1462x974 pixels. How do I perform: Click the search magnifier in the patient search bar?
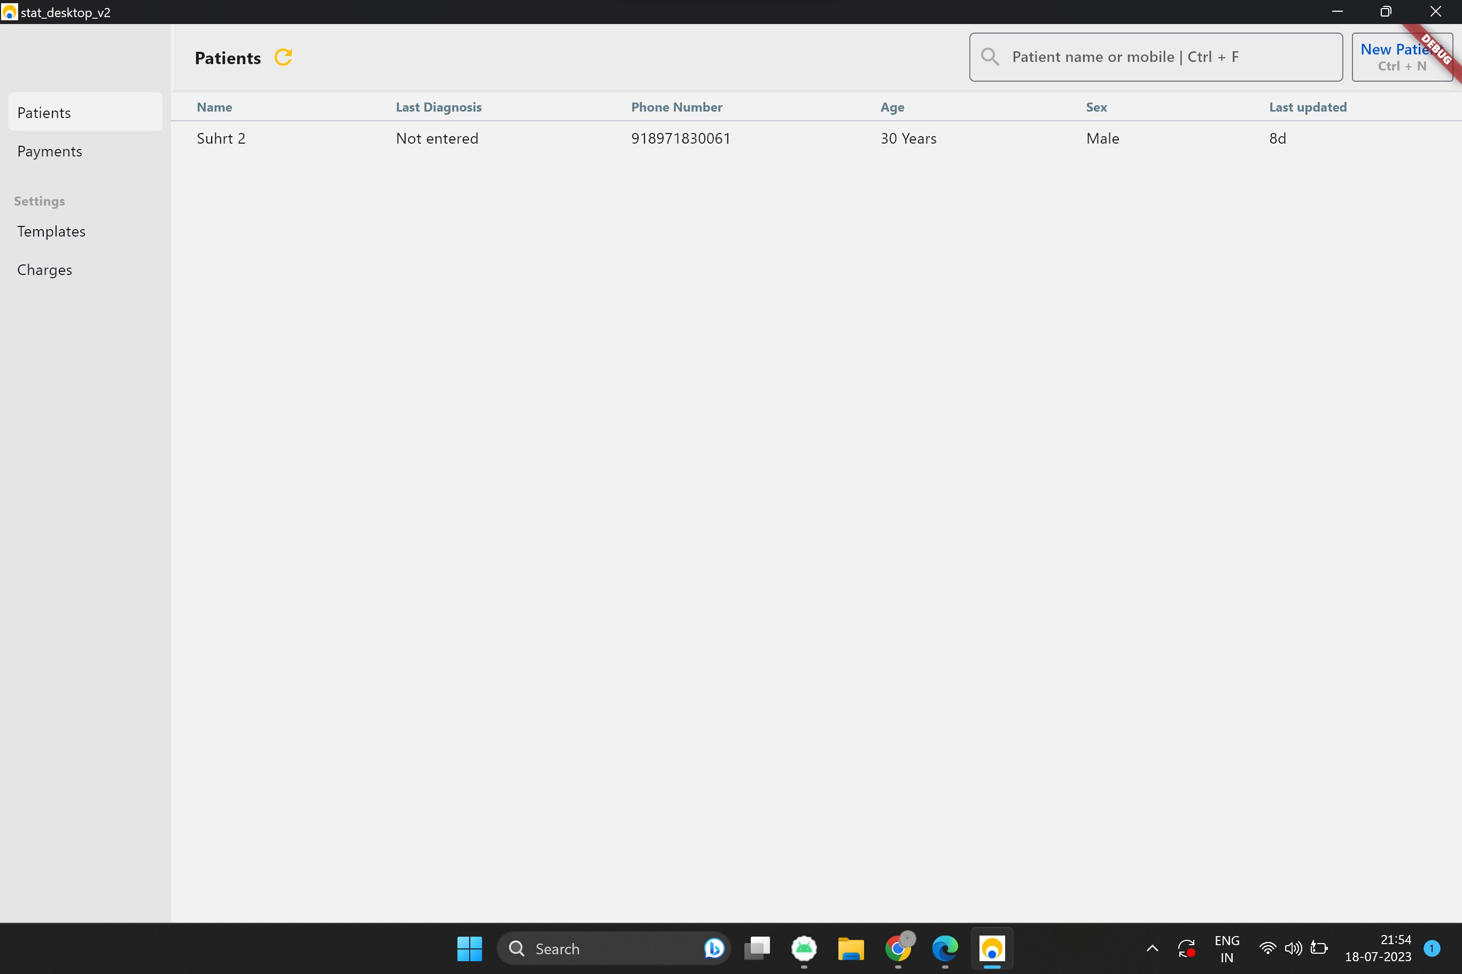(x=991, y=56)
